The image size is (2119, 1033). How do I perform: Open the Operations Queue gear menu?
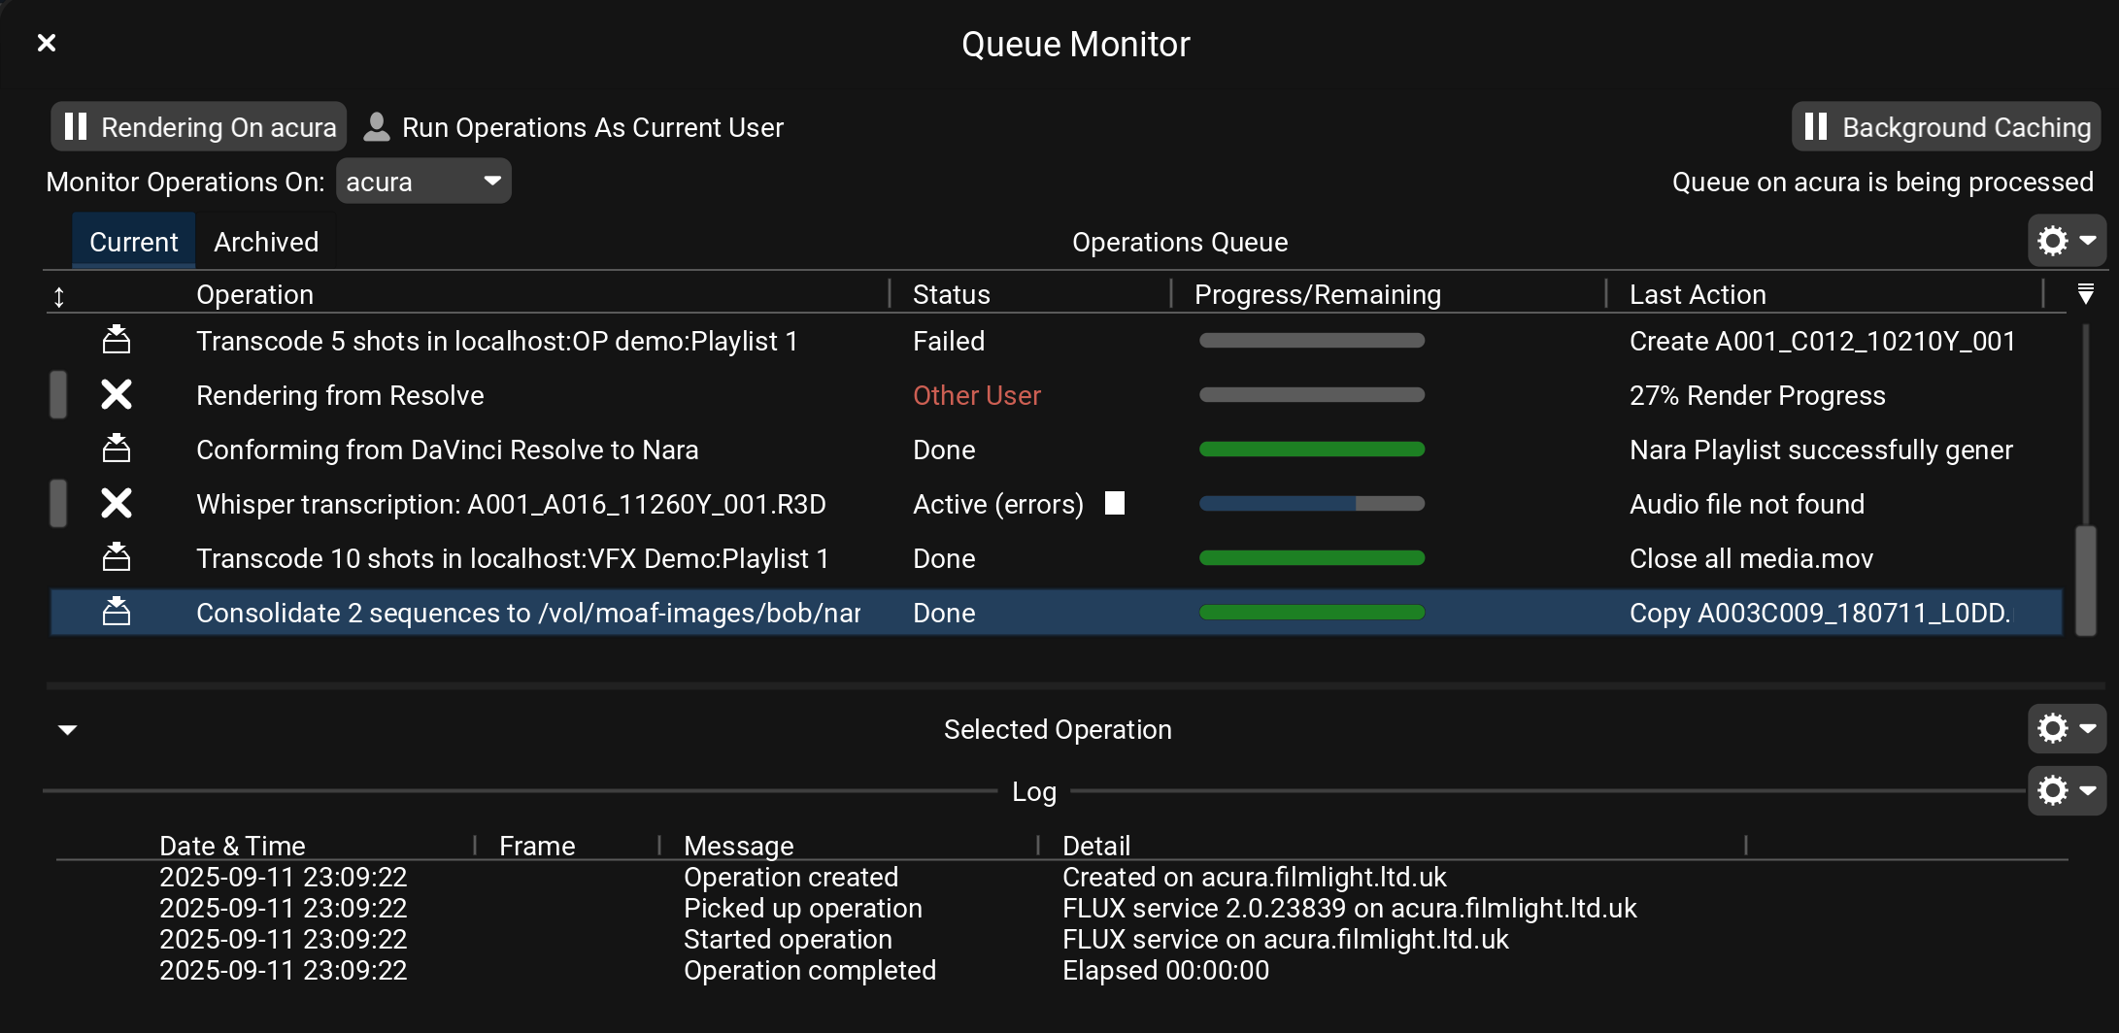(2066, 241)
